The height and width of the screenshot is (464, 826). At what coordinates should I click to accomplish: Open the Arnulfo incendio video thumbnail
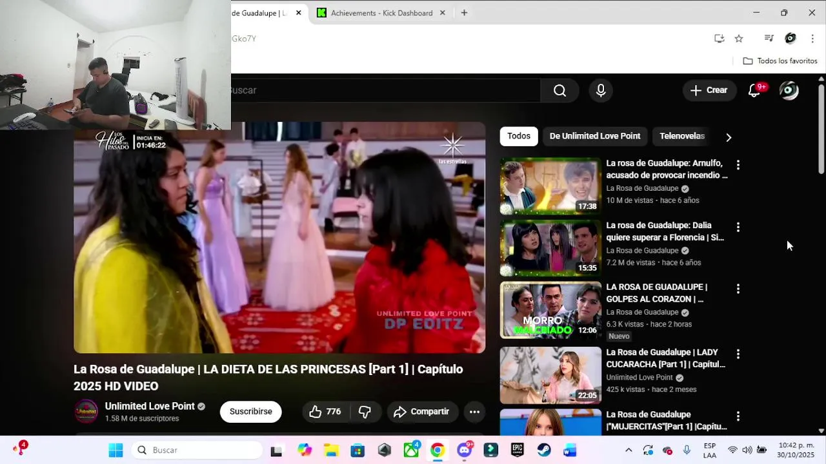point(550,186)
